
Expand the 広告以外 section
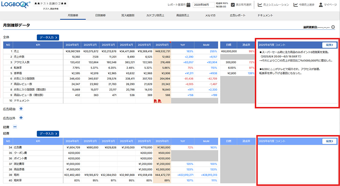[21, 118]
